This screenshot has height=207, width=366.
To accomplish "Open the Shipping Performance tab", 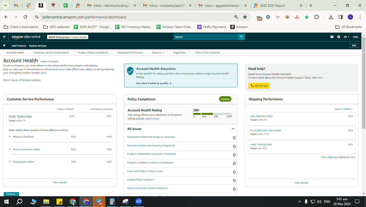I will [130, 53].
